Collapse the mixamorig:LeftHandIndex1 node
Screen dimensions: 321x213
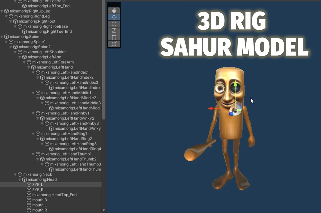[x=33, y=73]
